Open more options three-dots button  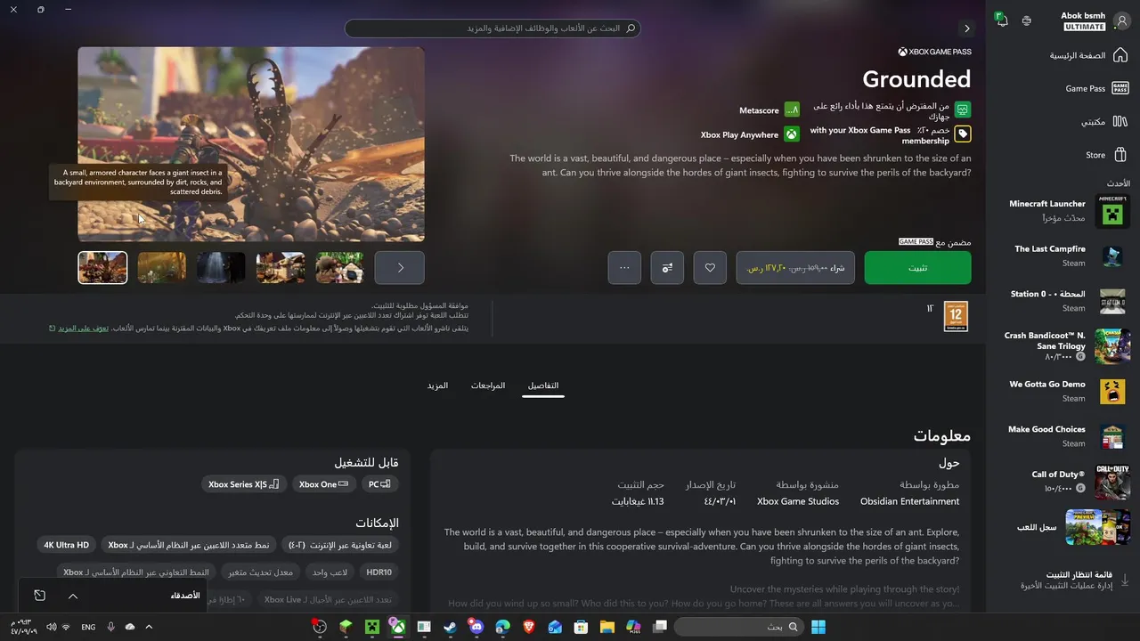tap(624, 268)
